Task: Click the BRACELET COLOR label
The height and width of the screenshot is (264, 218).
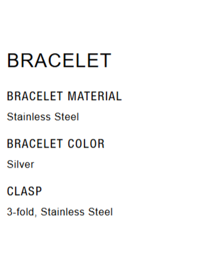Action: point(56,144)
